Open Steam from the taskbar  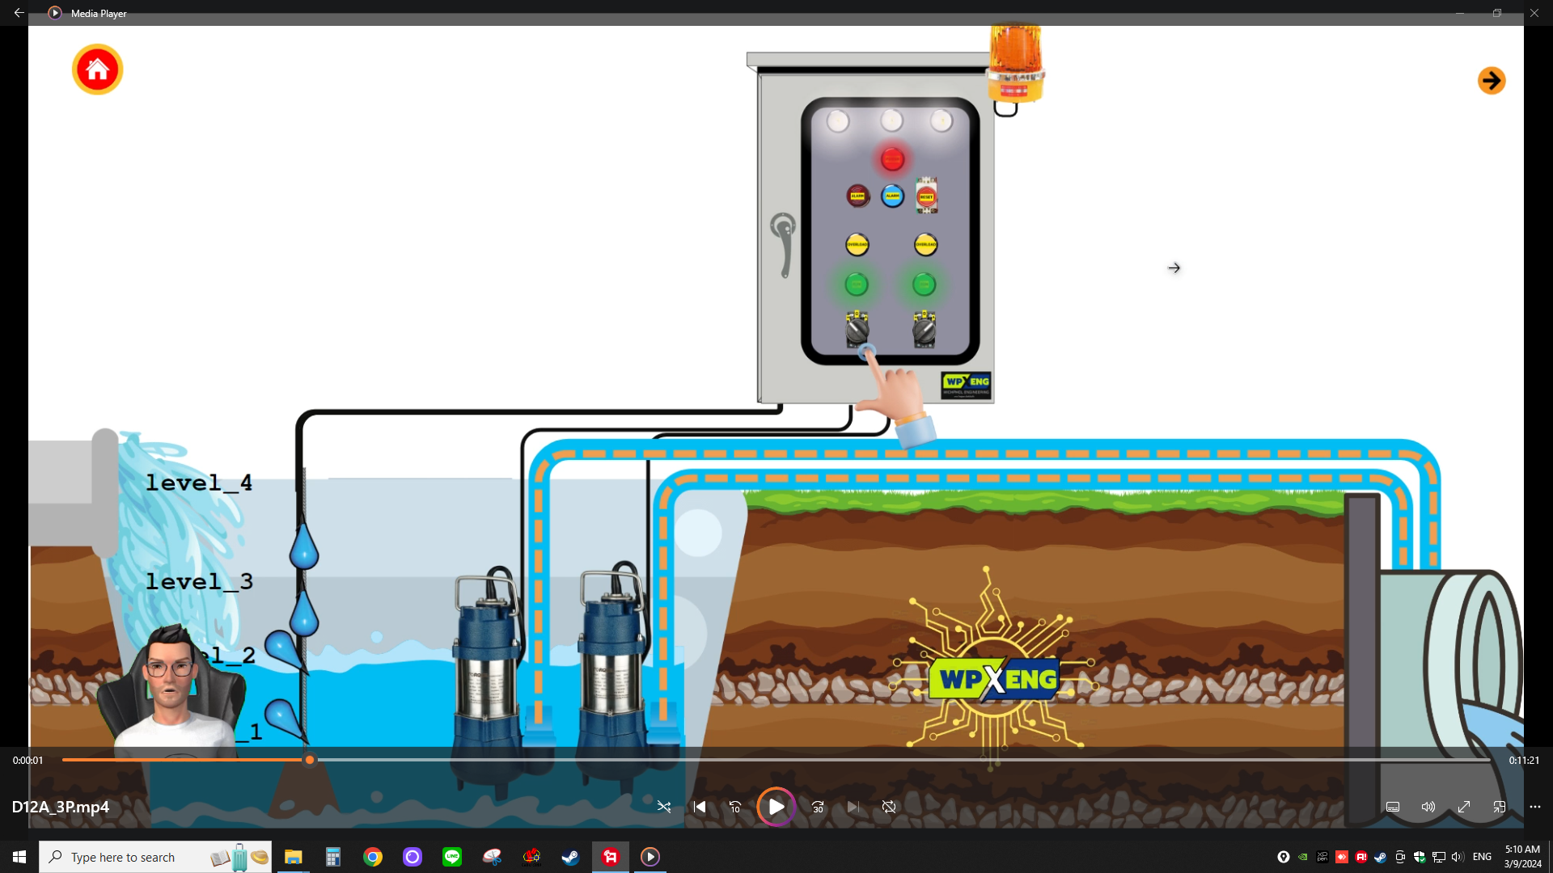pos(570,857)
